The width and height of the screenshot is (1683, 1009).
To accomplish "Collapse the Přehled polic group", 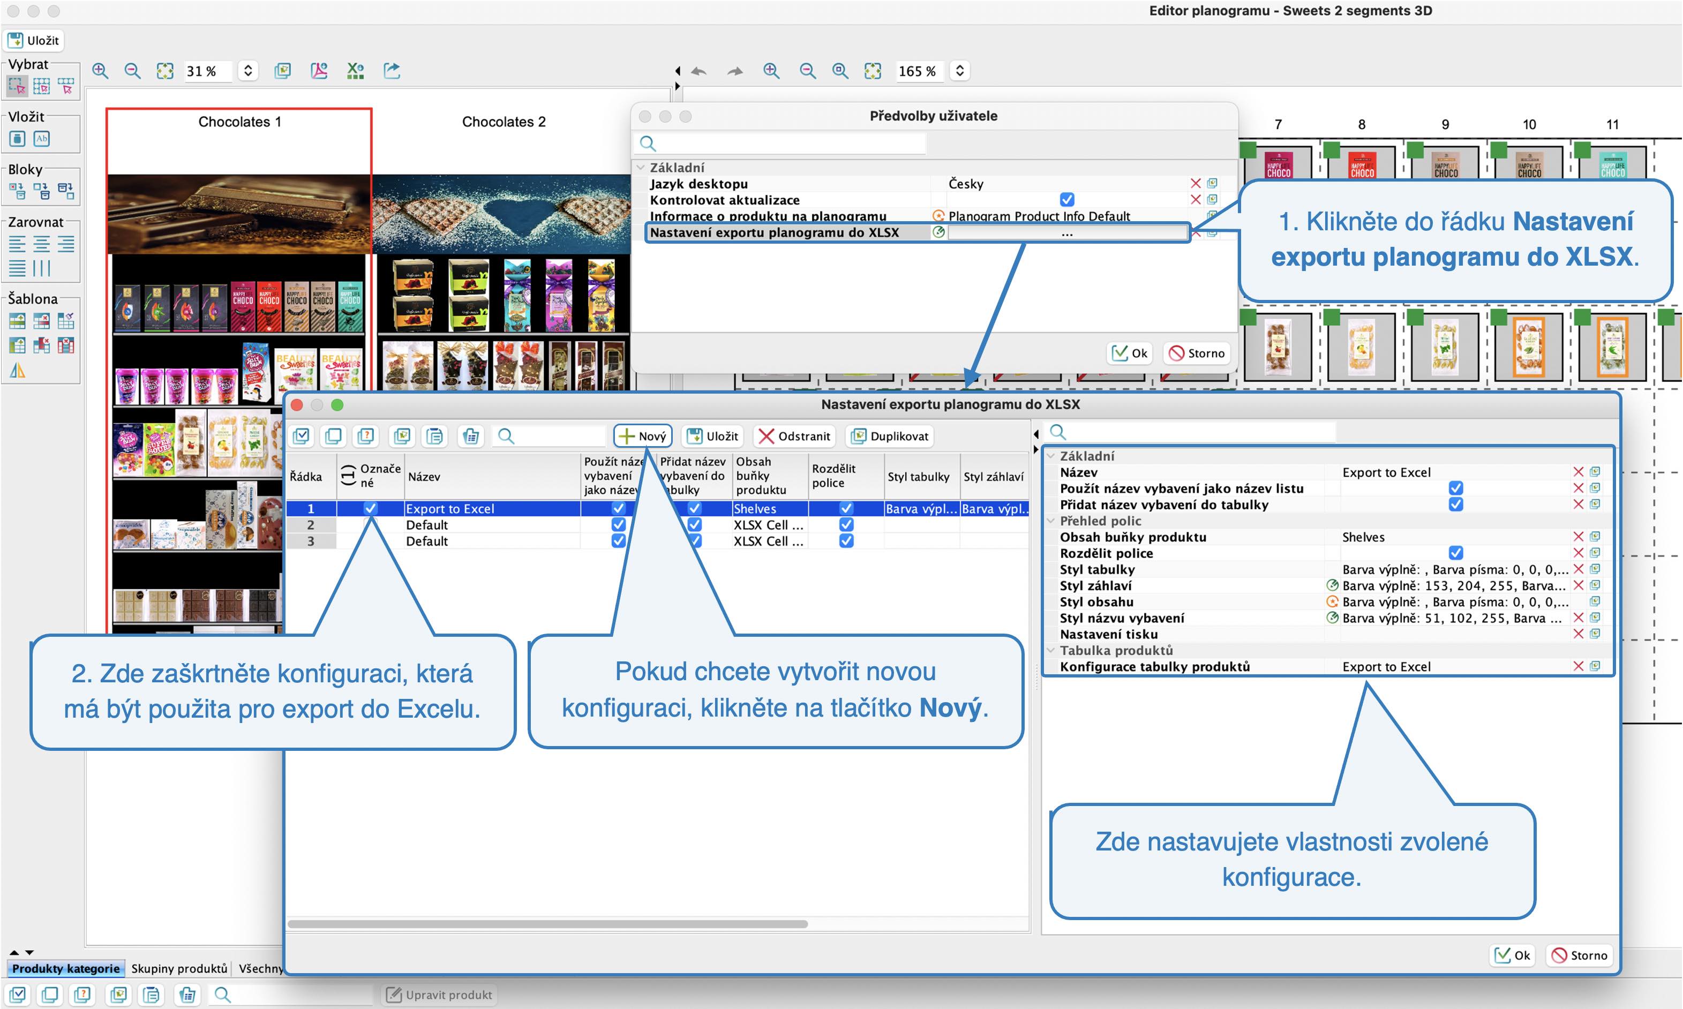I will coord(1051,521).
